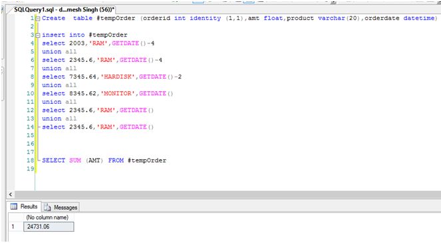Collapse the insert into block at line 3

(x=38, y=35)
